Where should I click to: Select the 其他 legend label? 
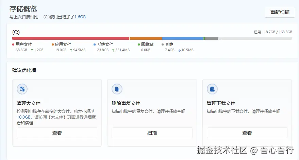[169, 45]
